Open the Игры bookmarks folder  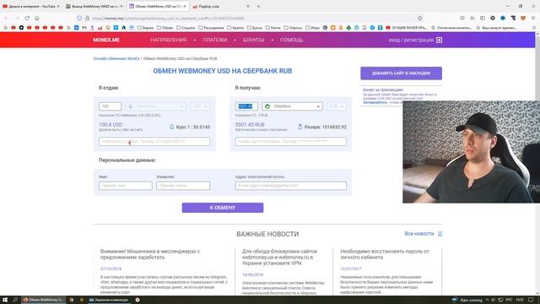312,28
